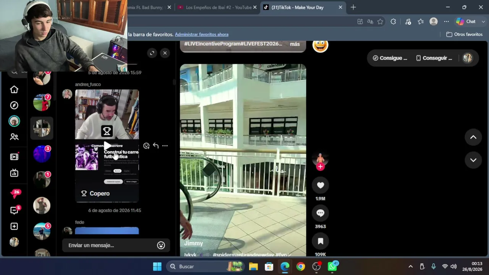Image resolution: width=489 pixels, height=275 pixels.
Task: Open the Edge favorites list icon
Action: pyautogui.click(x=421, y=22)
